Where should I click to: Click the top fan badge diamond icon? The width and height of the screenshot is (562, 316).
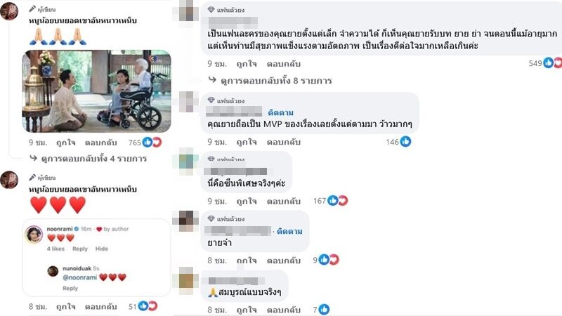(x=211, y=10)
